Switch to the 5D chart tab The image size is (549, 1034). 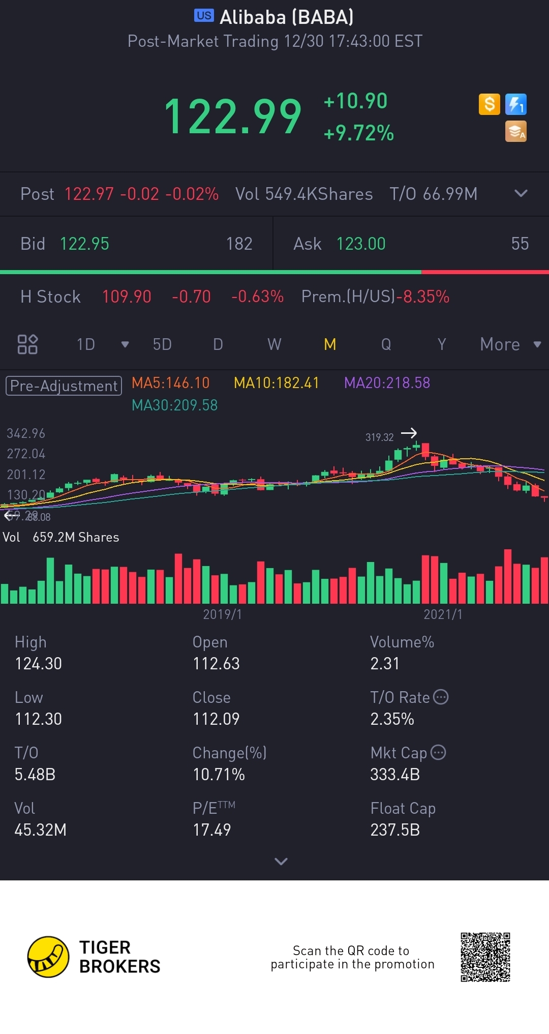pos(162,344)
